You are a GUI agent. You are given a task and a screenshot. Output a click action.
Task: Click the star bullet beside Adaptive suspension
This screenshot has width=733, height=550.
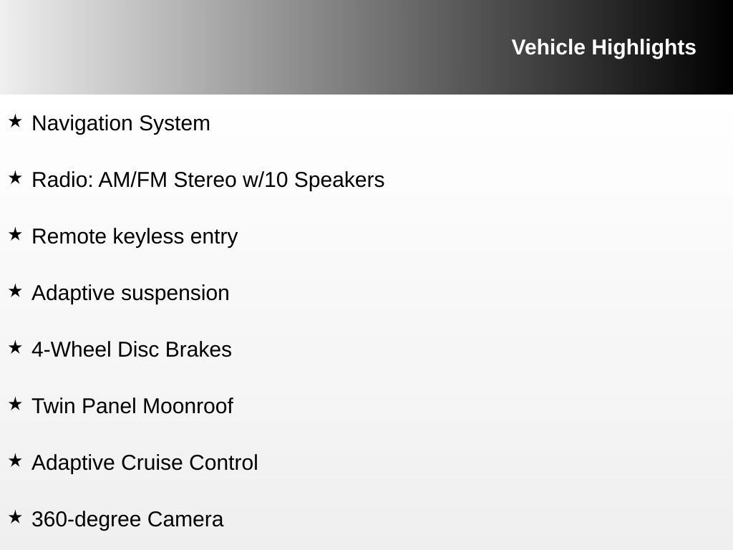[x=15, y=291]
